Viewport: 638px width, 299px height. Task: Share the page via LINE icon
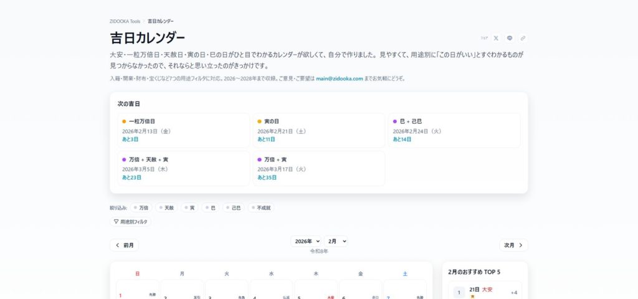point(510,38)
